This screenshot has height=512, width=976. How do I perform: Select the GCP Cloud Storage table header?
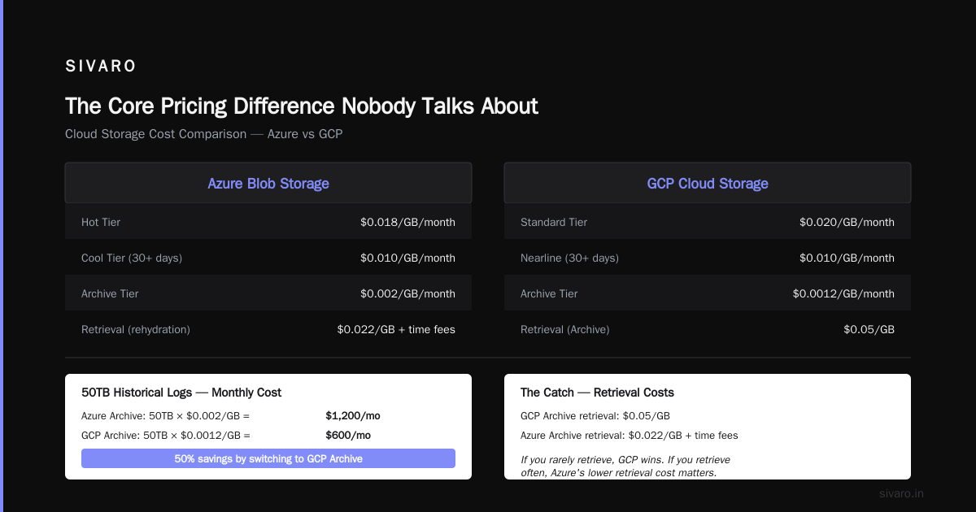pos(708,183)
